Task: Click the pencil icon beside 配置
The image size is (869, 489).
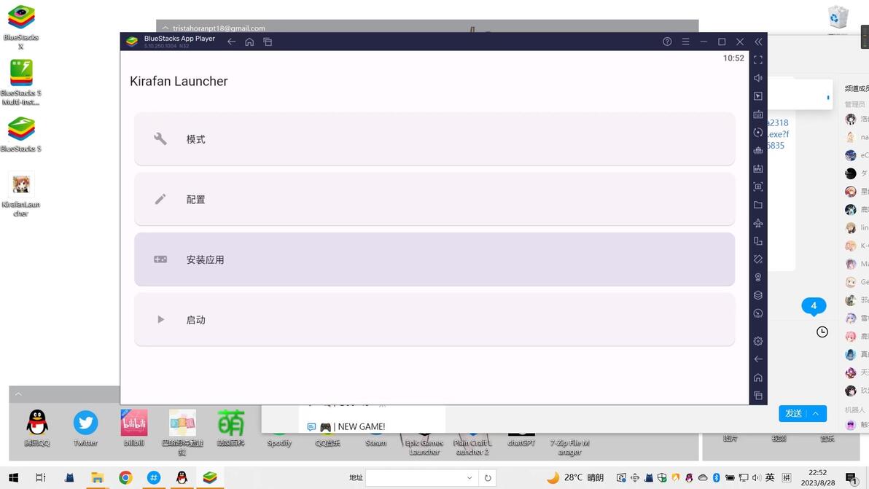Action: point(160,199)
